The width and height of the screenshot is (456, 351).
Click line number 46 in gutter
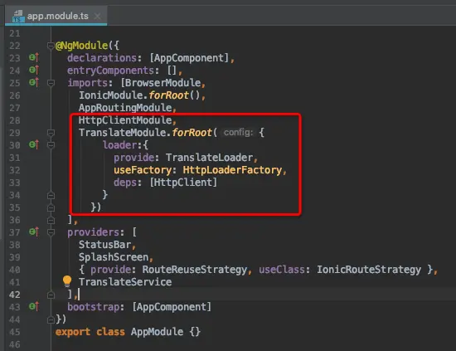(x=15, y=344)
